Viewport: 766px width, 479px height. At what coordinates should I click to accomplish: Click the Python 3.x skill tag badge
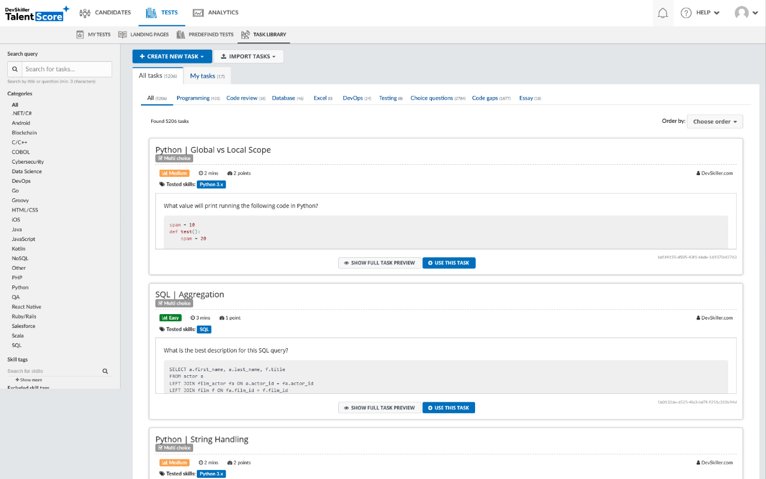coord(211,184)
